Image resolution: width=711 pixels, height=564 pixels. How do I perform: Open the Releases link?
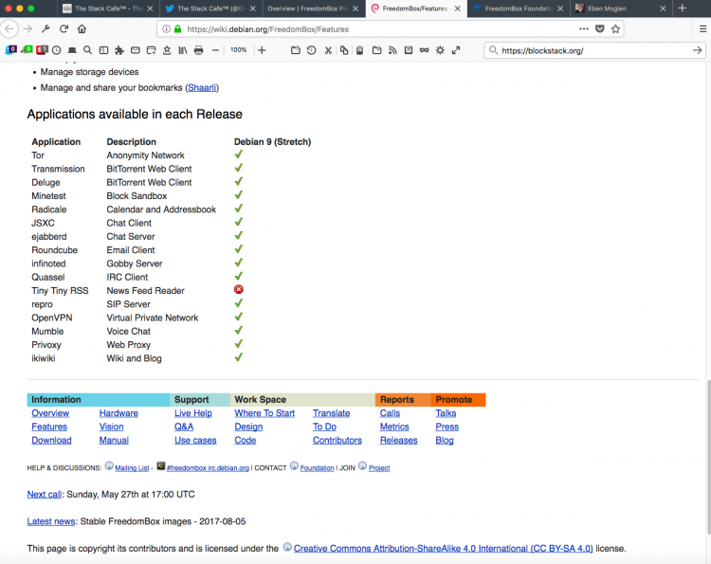click(x=398, y=440)
